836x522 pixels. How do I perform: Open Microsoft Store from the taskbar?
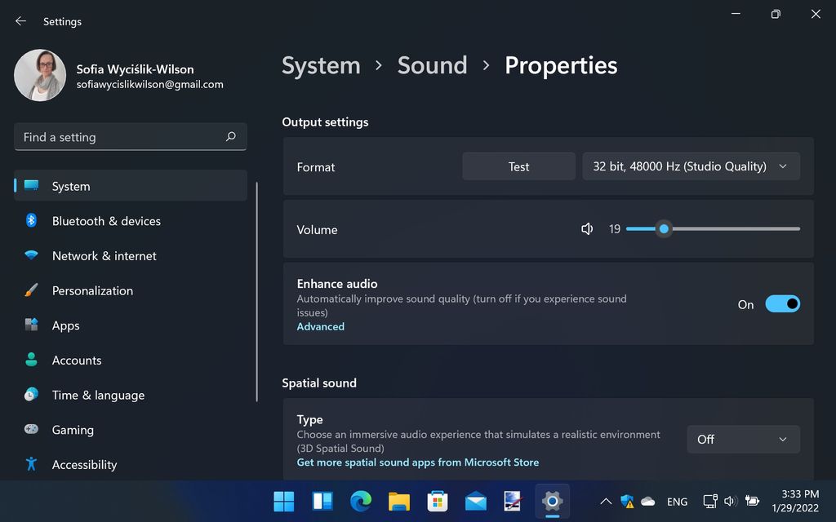[437, 502]
